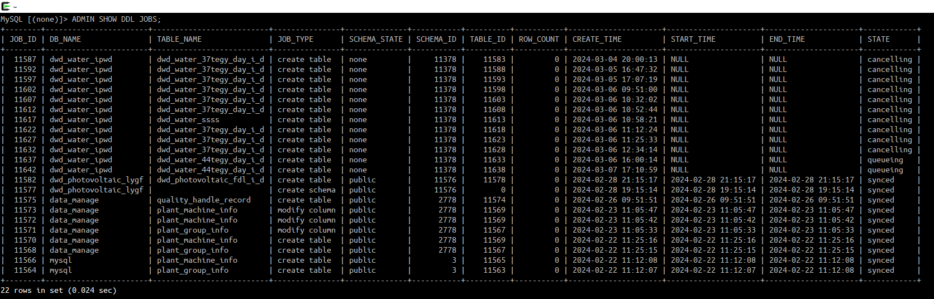
Task: Click table name dwd_water_ssss
Action: coord(188,120)
